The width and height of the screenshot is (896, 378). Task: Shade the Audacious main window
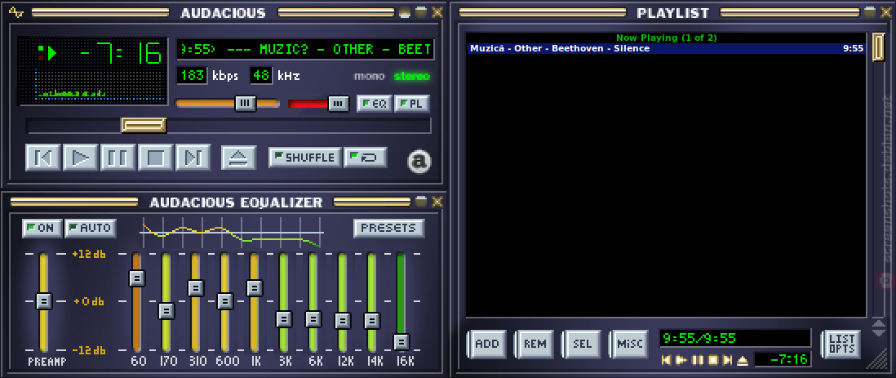(x=421, y=11)
